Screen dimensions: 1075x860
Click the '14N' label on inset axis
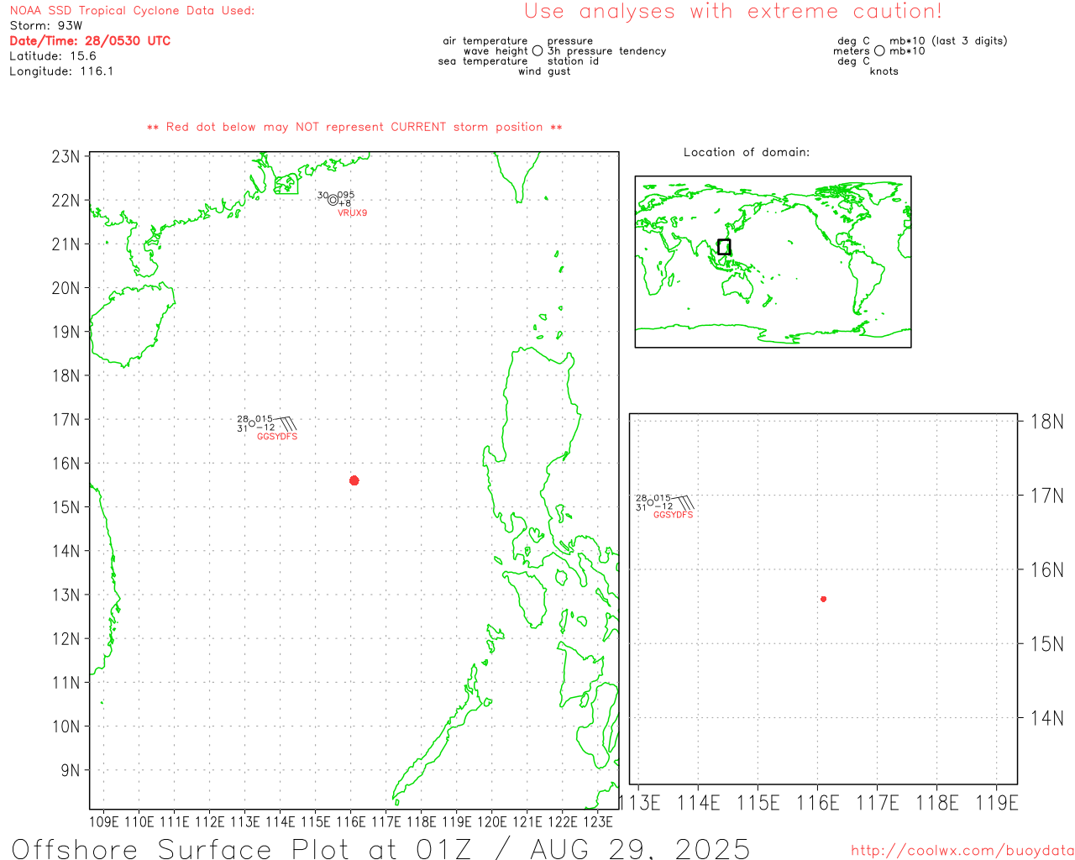(1047, 718)
